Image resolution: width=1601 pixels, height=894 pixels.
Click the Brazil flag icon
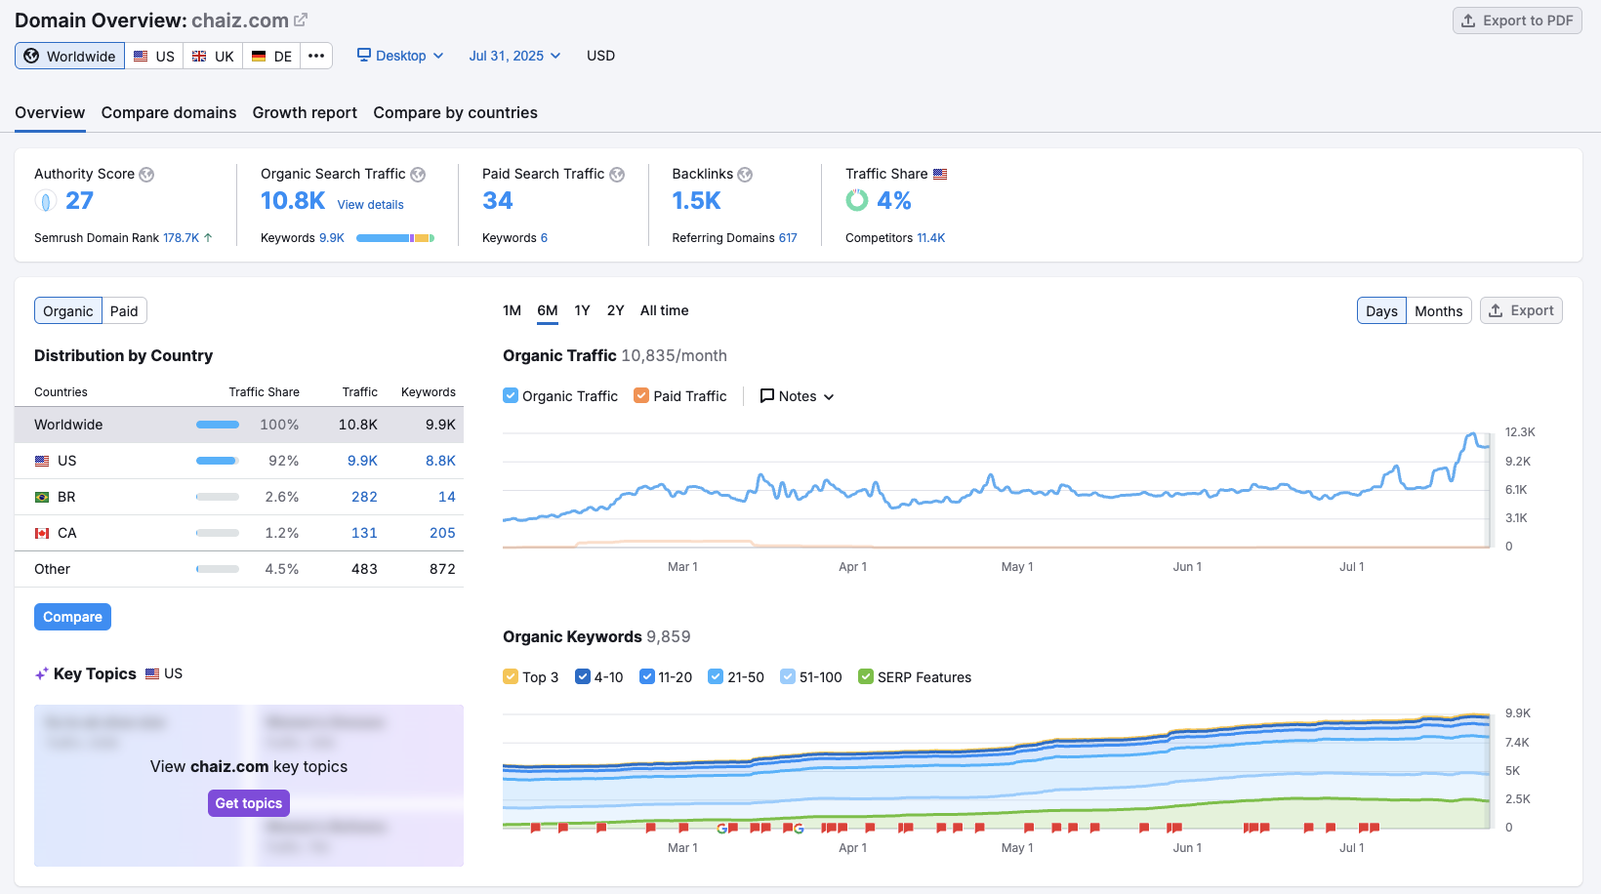42,497
